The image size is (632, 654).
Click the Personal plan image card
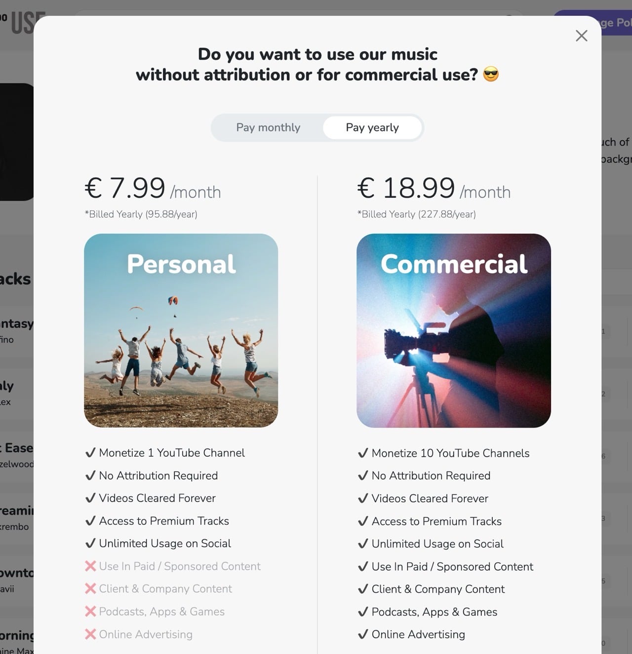coord(181,330)
